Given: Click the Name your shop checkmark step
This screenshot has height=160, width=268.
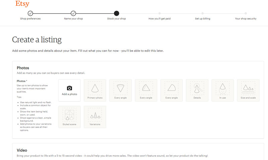Looking at the screenshot, I should coord(73,13).
